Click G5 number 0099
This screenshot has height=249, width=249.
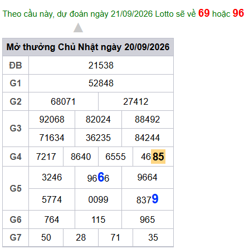pos(98,199)
